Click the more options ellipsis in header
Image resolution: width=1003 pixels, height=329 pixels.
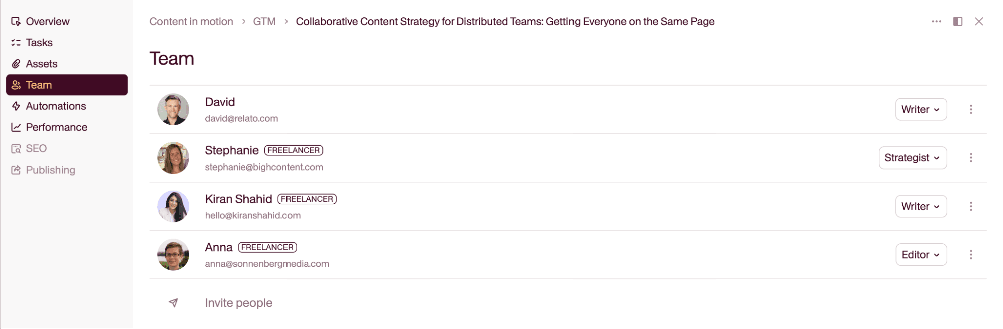pos(936,21)
